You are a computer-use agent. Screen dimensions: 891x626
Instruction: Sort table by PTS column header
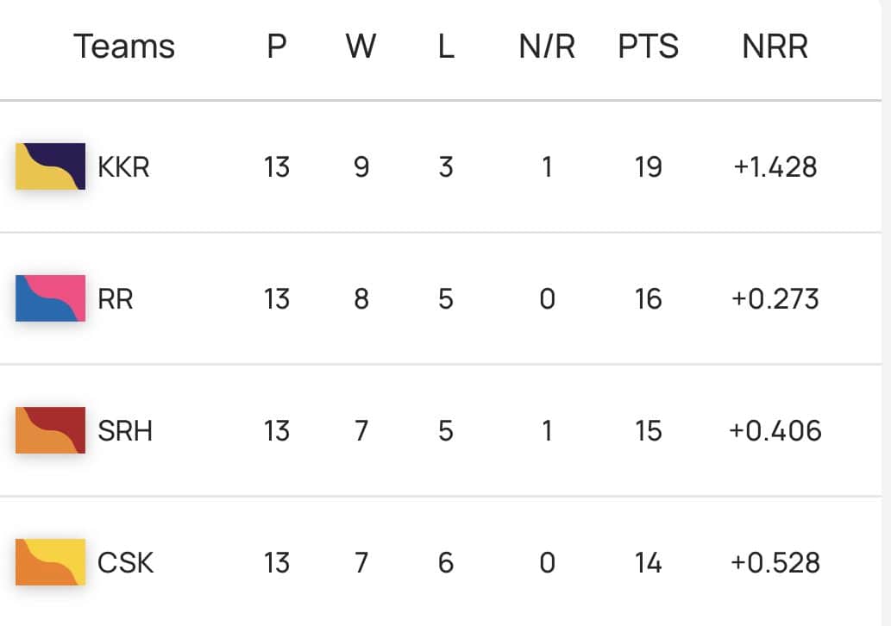(x=648, y=47)
